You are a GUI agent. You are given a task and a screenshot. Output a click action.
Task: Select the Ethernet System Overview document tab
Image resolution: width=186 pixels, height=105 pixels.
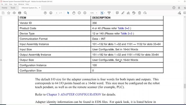tap(30, 8)
